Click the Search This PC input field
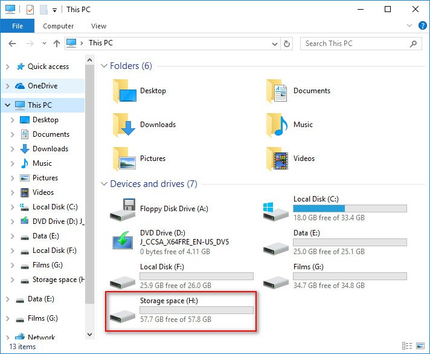430x354 pixels. [361, 44]
